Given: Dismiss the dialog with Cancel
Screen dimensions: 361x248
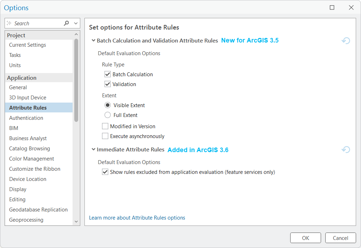Looking at the screenshot, I should [x=340, y=238].
